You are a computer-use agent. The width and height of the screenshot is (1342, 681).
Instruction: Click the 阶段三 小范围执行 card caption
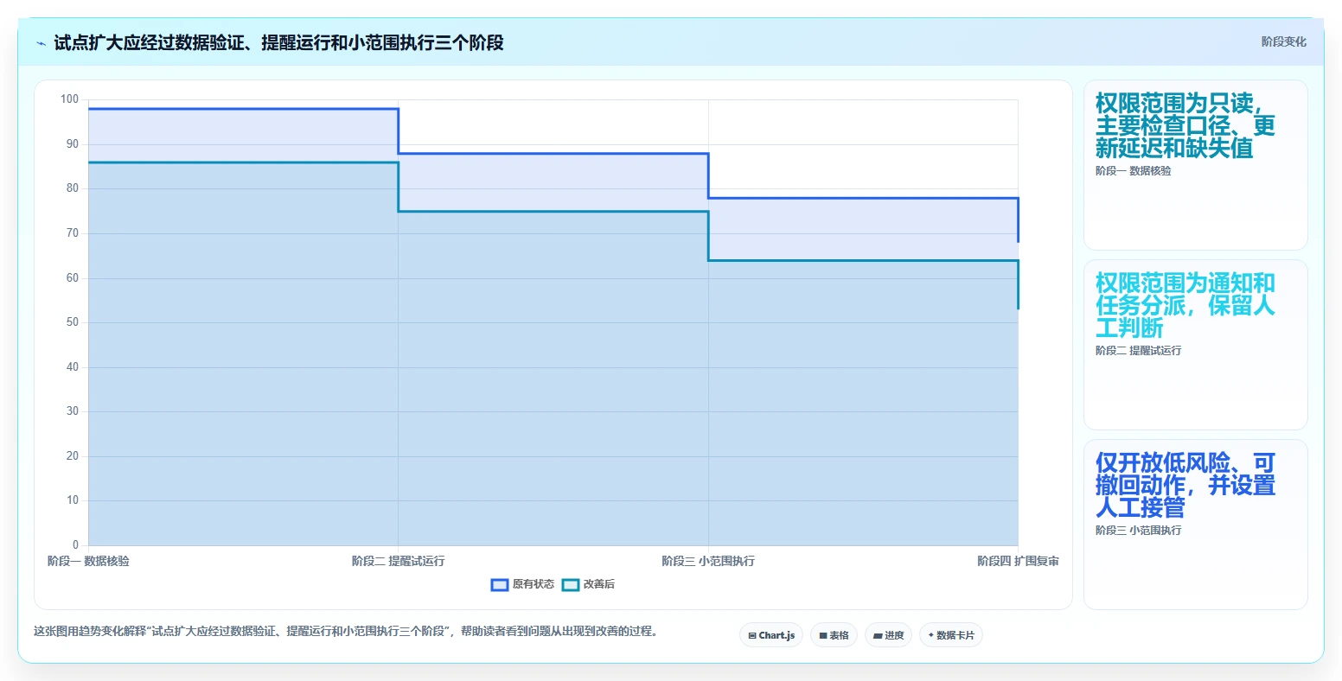(x=1138, y=531)
